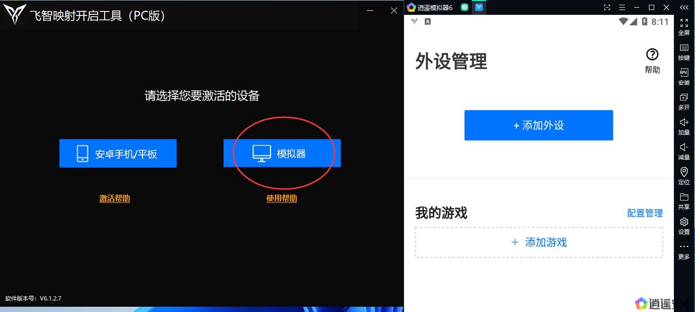The height and width of the screenshot is (312, 695).
Task: Open the 按键 keyboard mapping tool
Action: (684, 48)
